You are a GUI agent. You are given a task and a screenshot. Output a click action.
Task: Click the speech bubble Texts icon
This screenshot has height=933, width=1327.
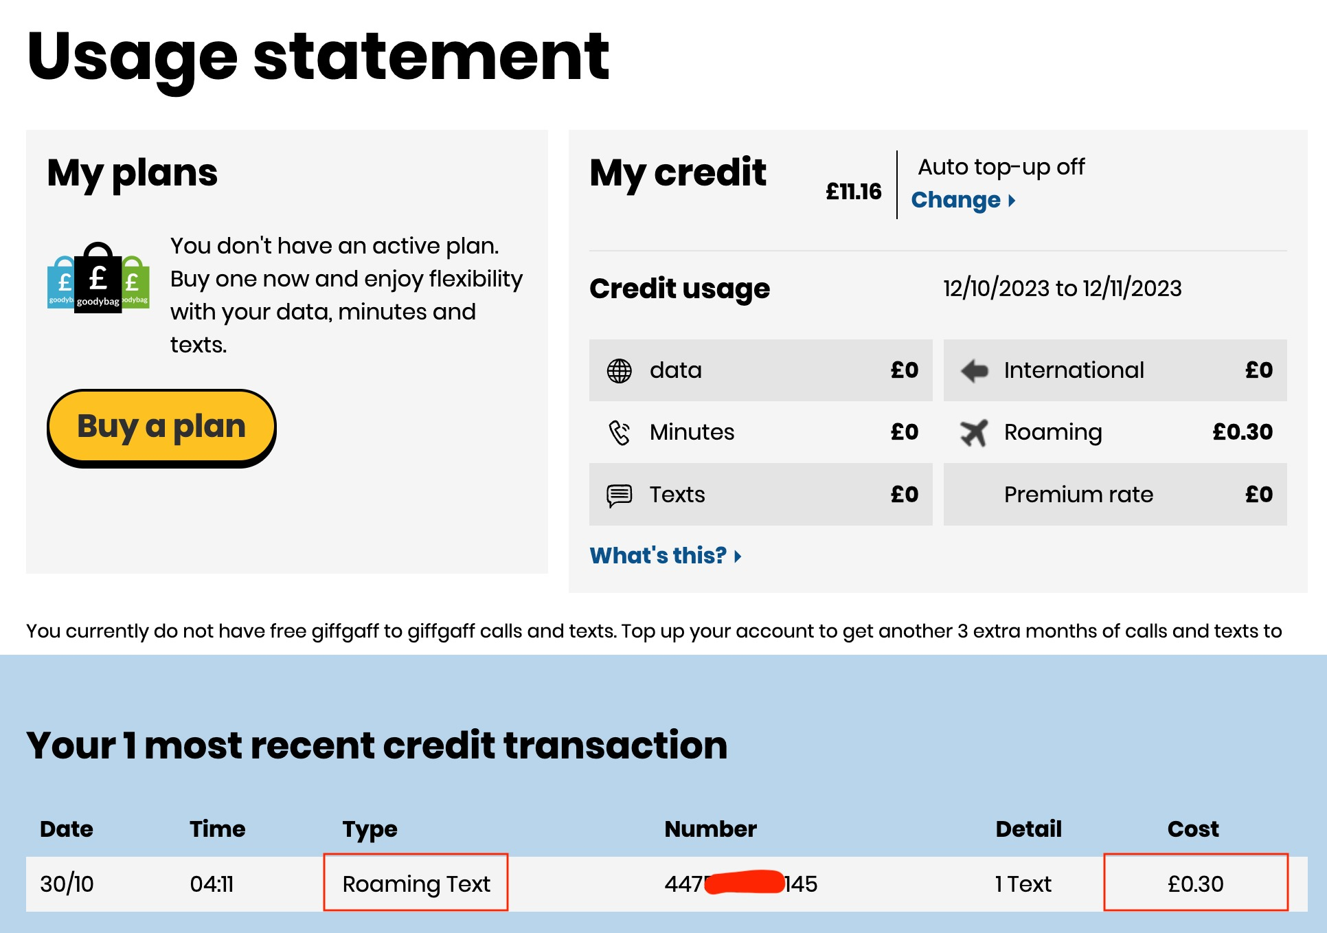pyautogui.click(x=619, y=495)
